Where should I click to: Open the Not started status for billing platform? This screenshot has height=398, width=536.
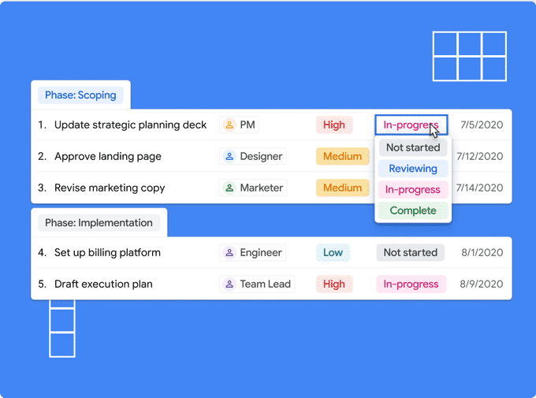click(x=410, y=252)
